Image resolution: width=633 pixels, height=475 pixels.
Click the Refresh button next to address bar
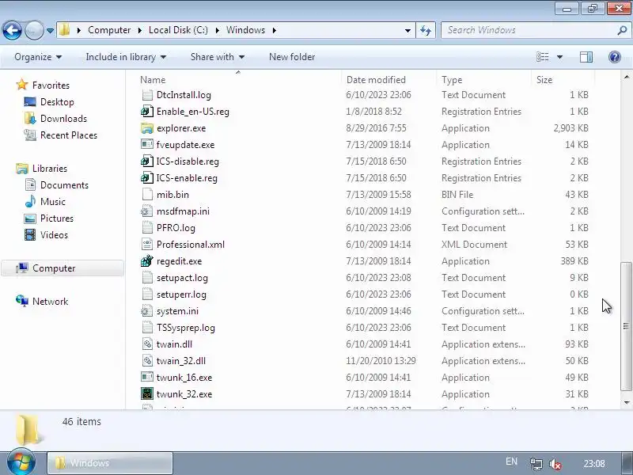[426, 30]
